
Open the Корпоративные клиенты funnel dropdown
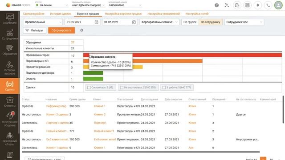(x=159, y=22)
